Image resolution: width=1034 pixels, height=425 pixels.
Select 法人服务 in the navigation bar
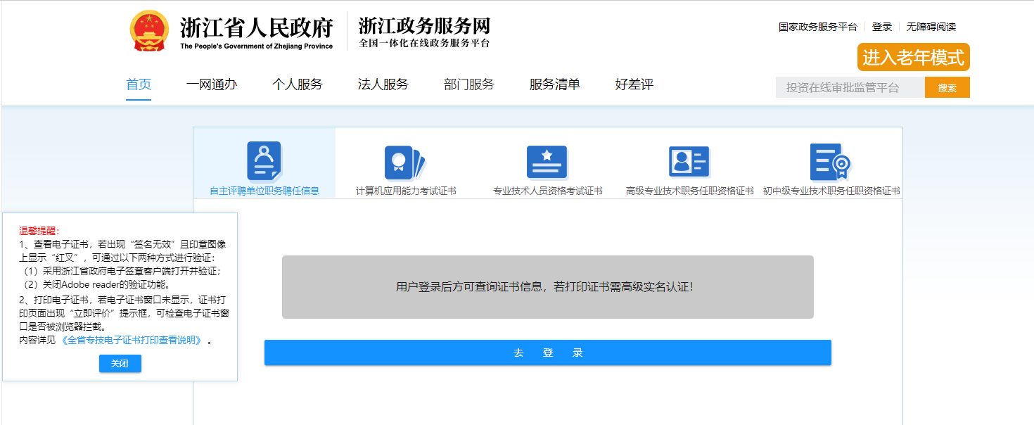[x=383, y=84]
